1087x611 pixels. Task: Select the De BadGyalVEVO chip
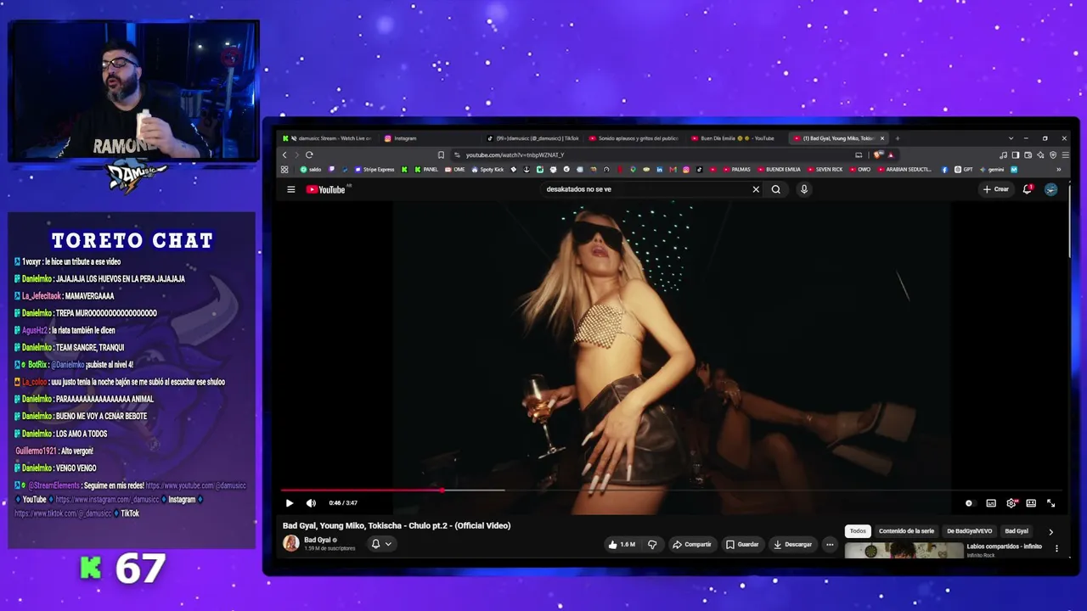click(970, 531)
